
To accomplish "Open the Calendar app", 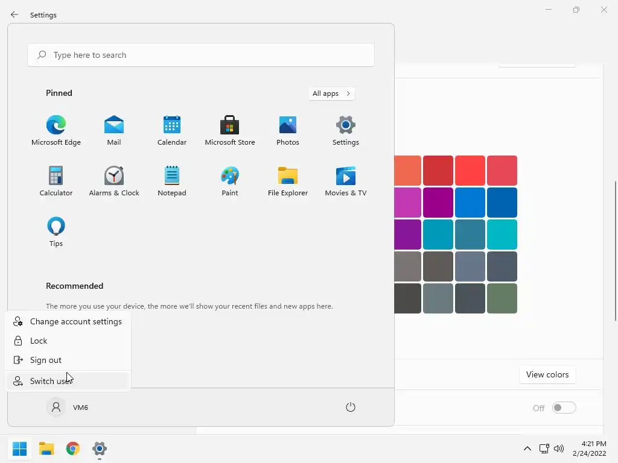I will pyautogui.click(x=172, y=130).
